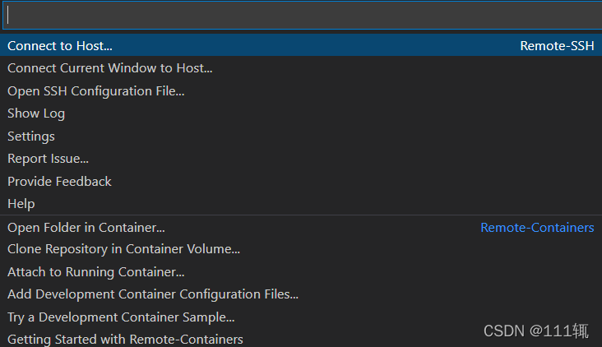
Task: Click the separator above Open Folder in Container
Action: (301, 215)
